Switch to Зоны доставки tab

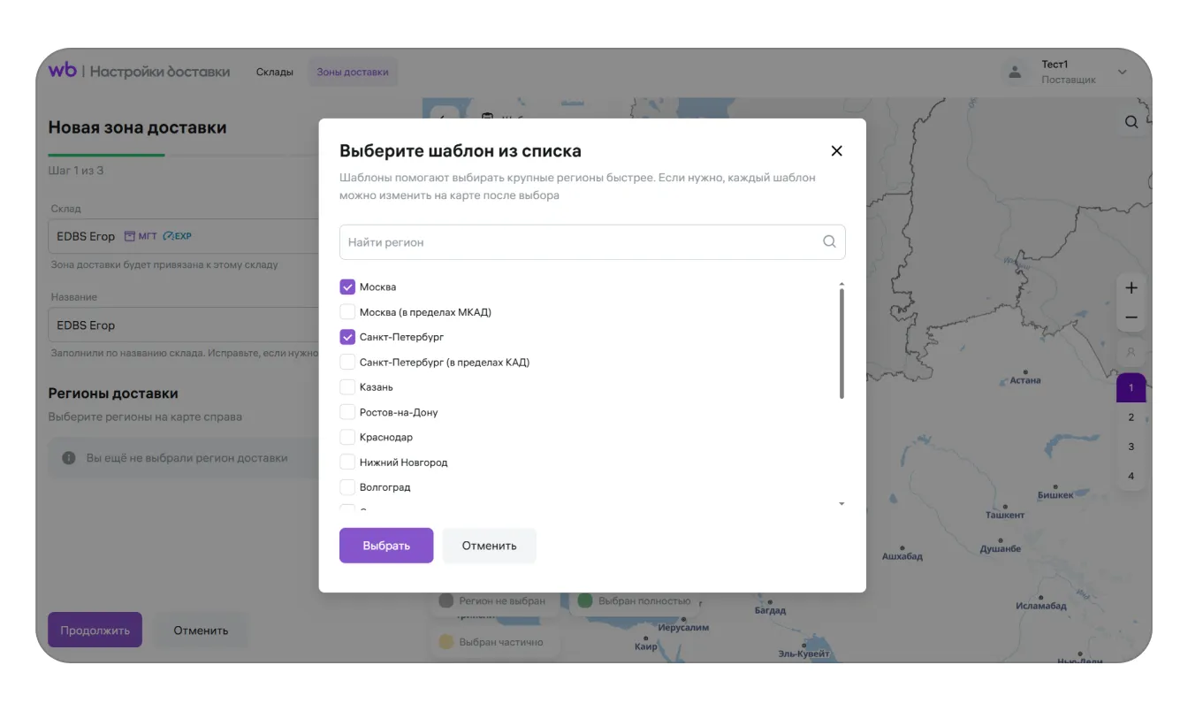[353, 72]
